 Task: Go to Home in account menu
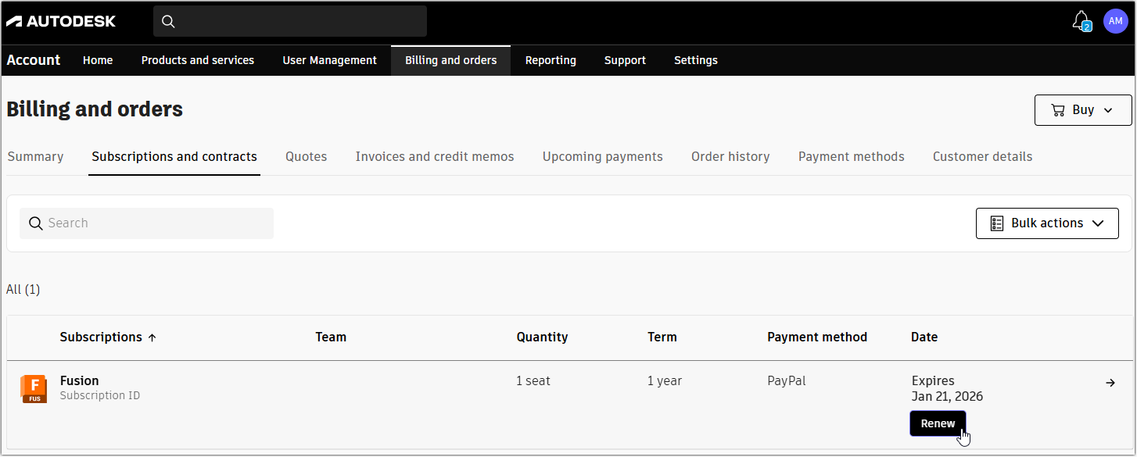point(98,60)
